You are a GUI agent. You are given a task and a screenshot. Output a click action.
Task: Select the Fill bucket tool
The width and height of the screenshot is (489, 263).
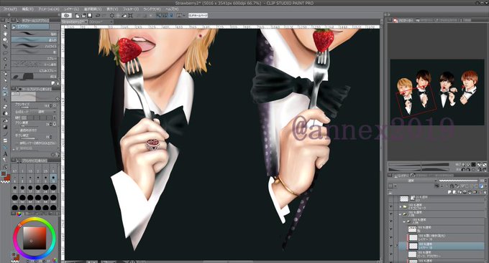[5, 120]
